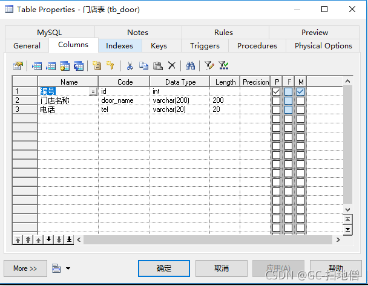Click the Add Columns icon
Image resolution: width=368 pixels, height=286 pixels.
(x=65, y=66)
